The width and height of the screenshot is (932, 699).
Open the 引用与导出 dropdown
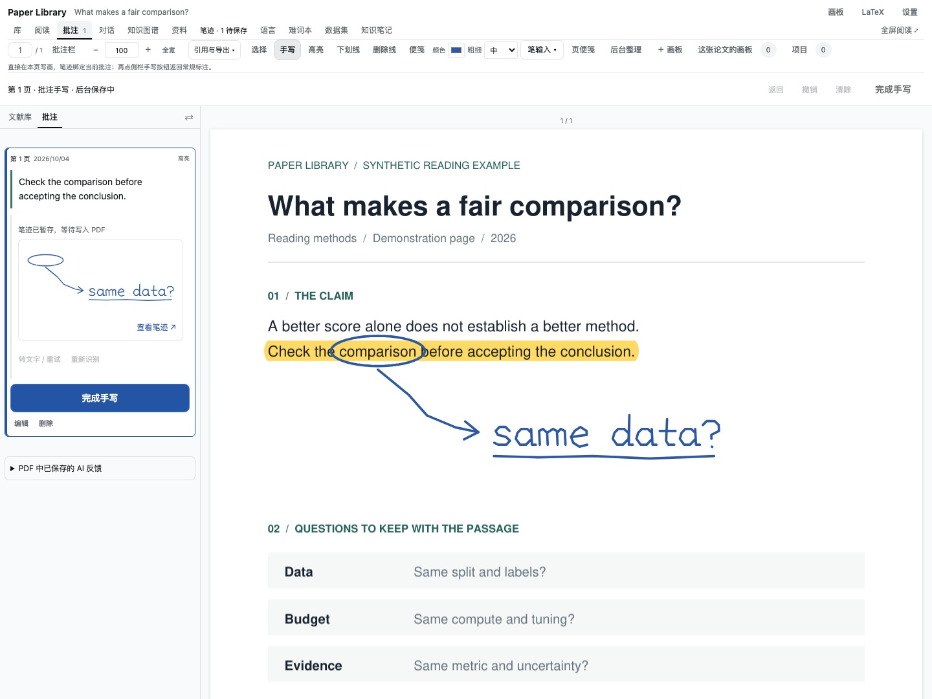coord(214,50)
